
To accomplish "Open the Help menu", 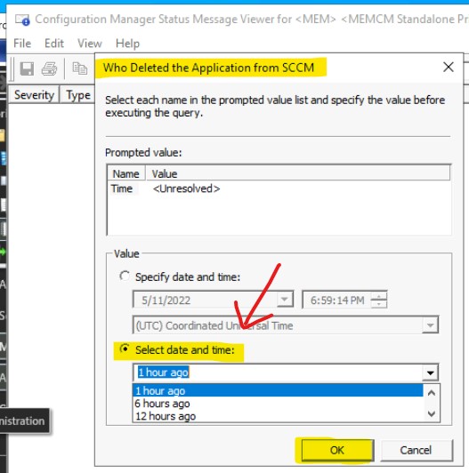I will (127, 44).
